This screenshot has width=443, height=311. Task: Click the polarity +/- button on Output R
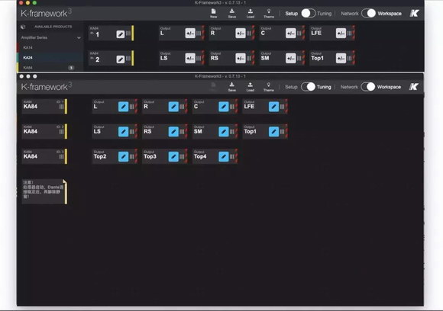pyautogui.click(x=241, y=34)
